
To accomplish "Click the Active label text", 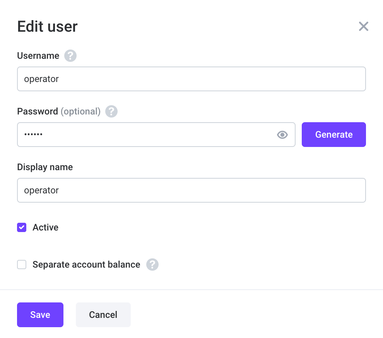I will click(45, 227).
